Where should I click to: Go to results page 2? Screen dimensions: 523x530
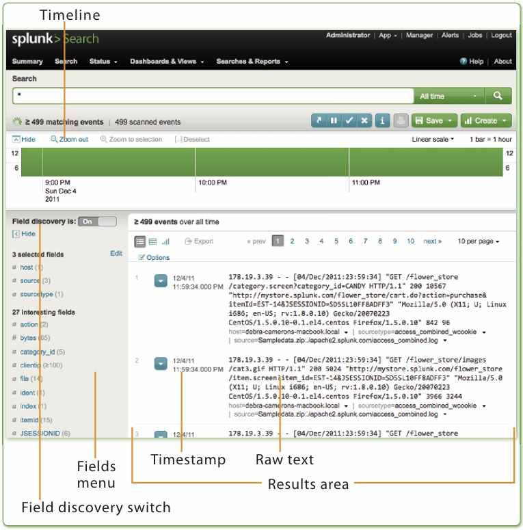point(293,241)
